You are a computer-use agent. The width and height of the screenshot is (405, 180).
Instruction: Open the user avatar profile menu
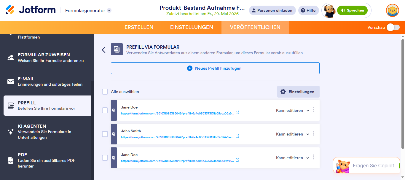[x=392, y=10]
